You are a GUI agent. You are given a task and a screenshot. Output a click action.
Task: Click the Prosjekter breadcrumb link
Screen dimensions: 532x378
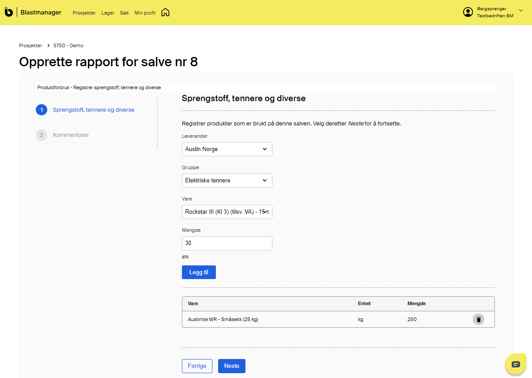point(30,45)
